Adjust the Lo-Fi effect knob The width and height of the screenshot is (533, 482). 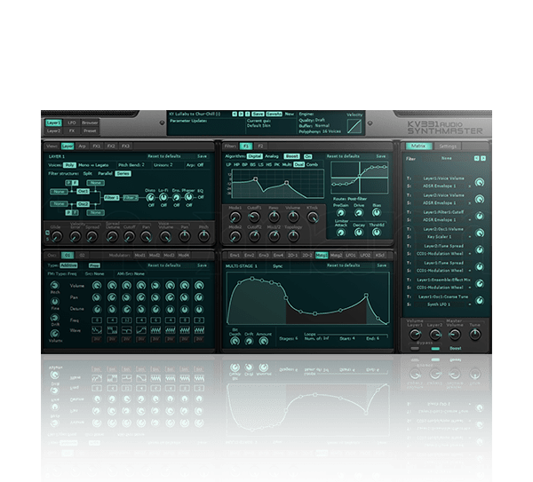[163, 197]
